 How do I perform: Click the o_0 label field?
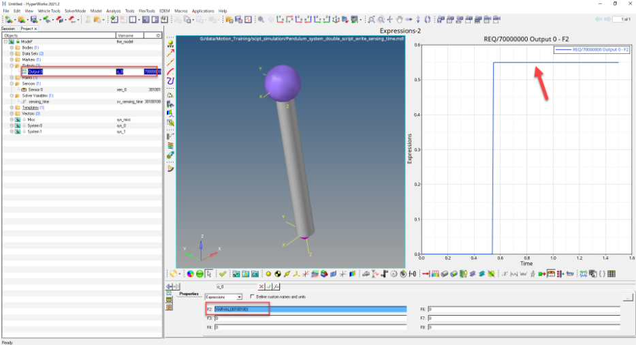click(x=236, y=286)
